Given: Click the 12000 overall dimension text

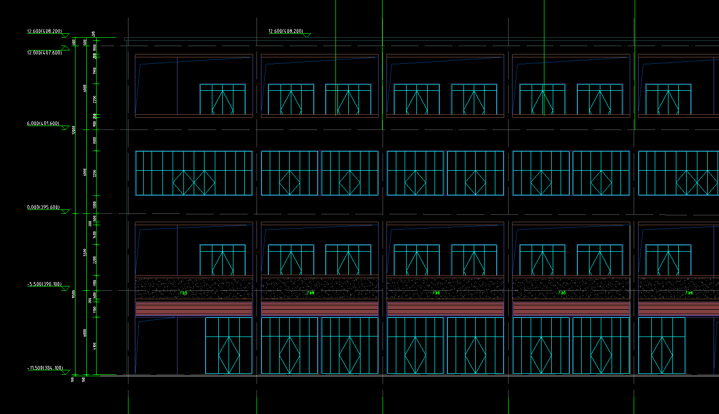Looking at the screenshot, I should [73, 130].
